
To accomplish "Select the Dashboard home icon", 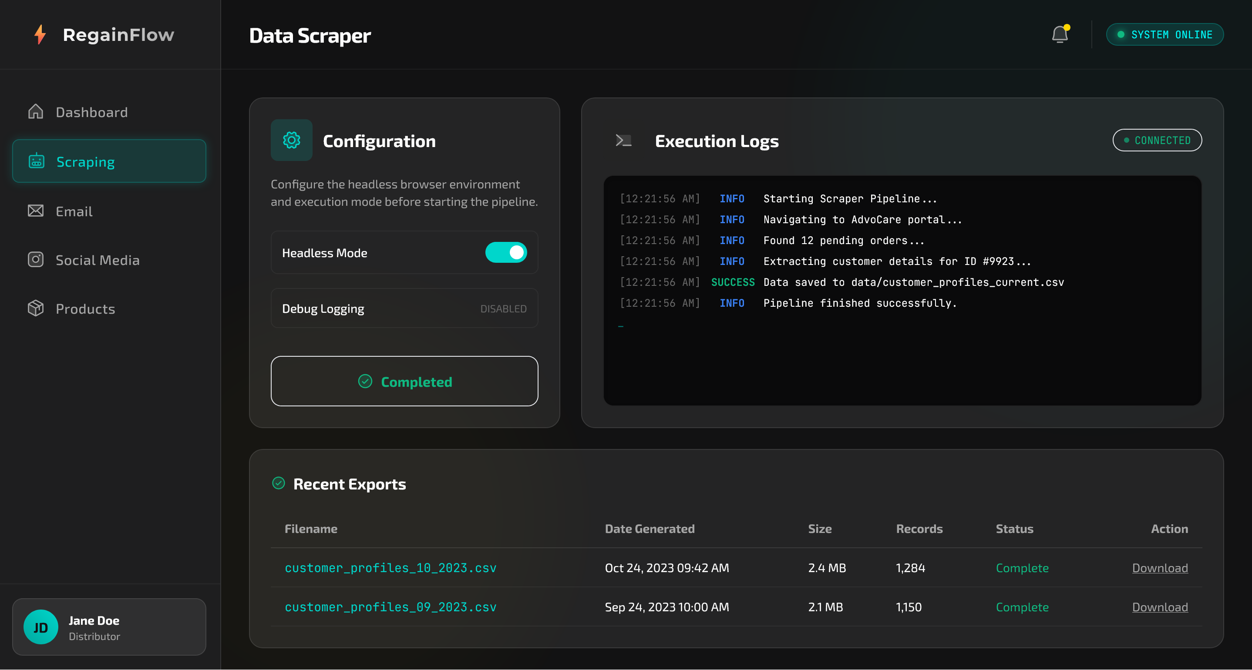I will click(35, 112).
